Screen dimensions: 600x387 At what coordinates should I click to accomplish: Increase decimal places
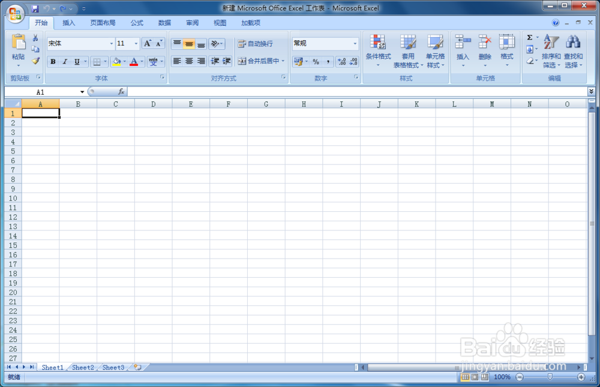(342, 61)
